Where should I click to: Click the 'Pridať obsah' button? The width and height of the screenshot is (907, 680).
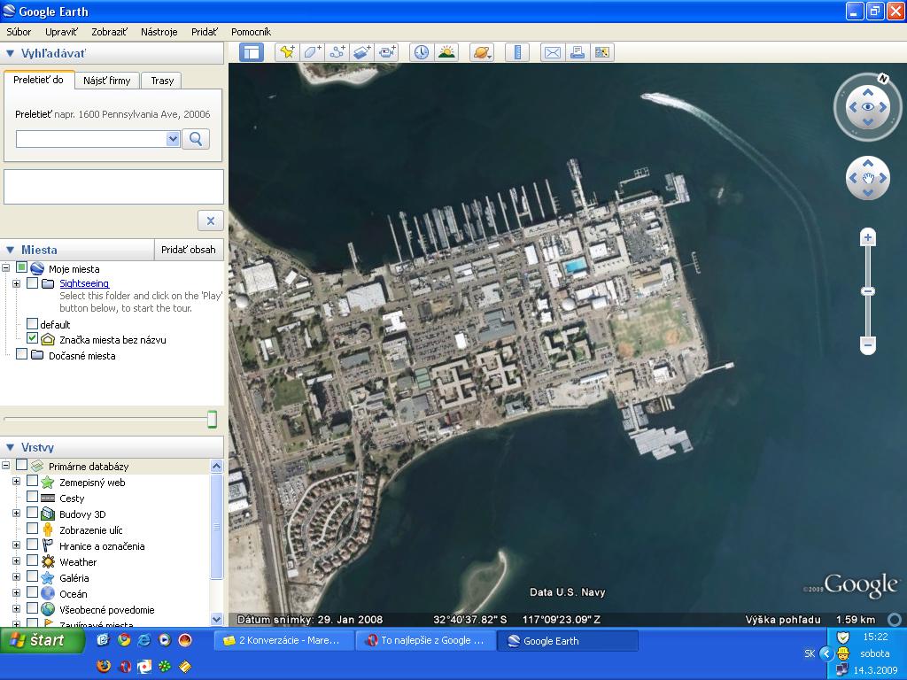tap(188, 250)
